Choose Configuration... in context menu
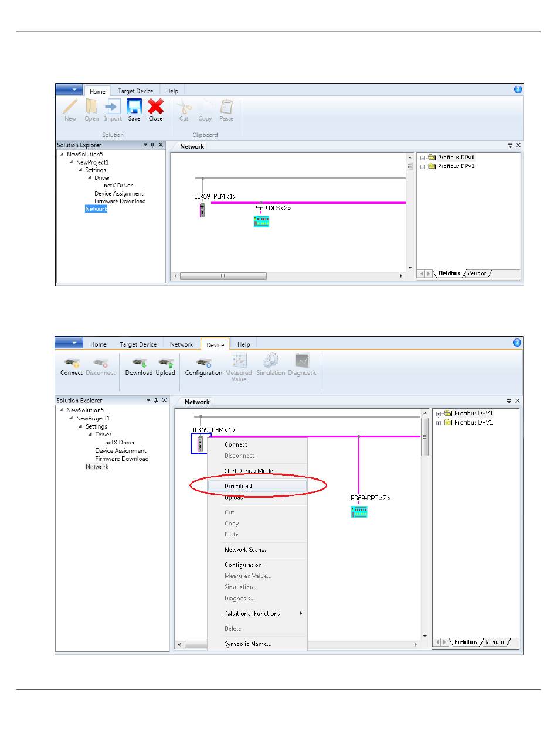 click(x=257, y=565)
